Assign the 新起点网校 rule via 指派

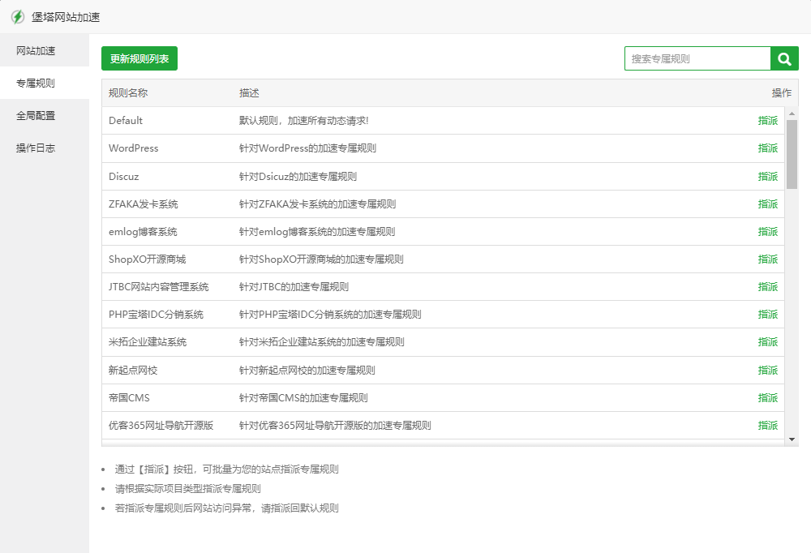[x=767, y=371]
